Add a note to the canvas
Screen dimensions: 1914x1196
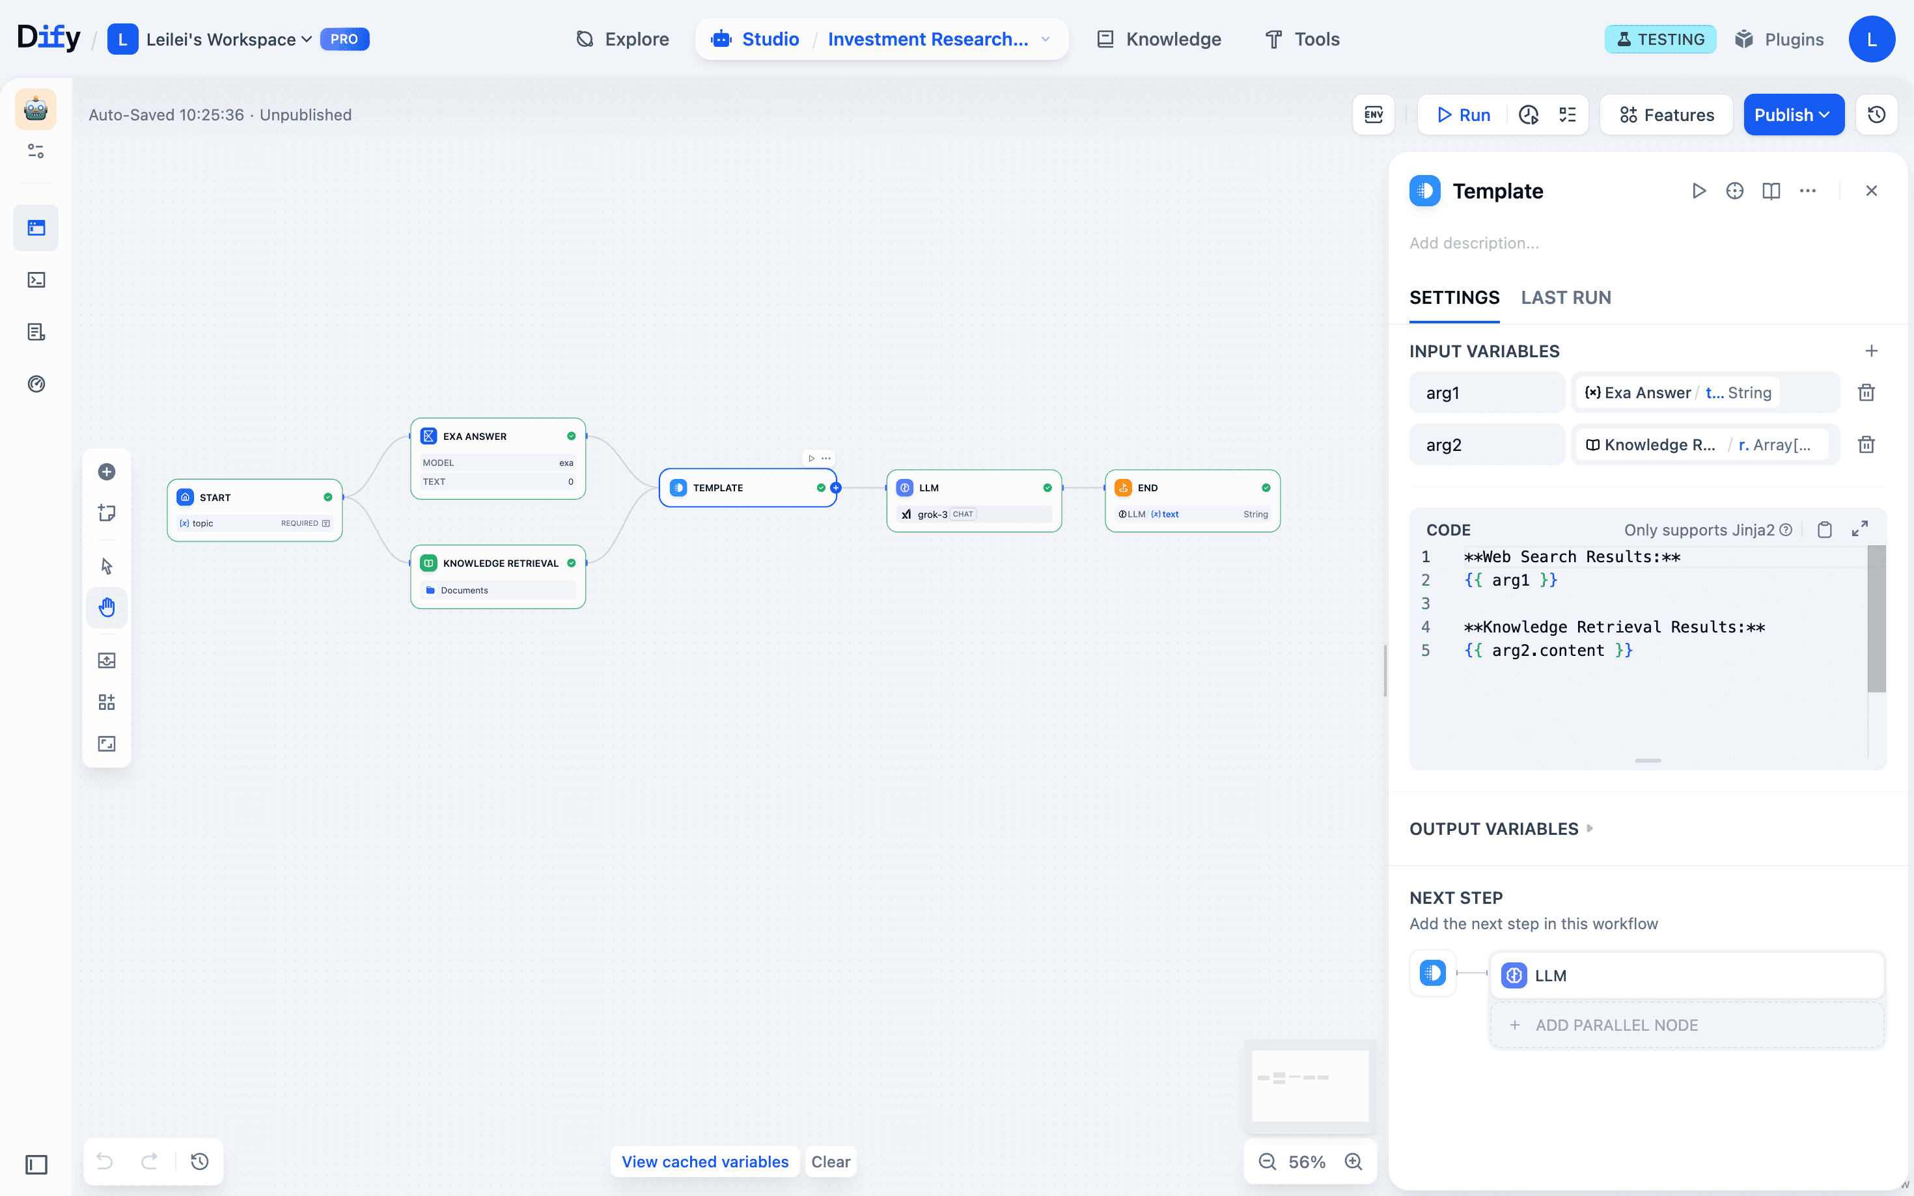click(x=107, y=513)
